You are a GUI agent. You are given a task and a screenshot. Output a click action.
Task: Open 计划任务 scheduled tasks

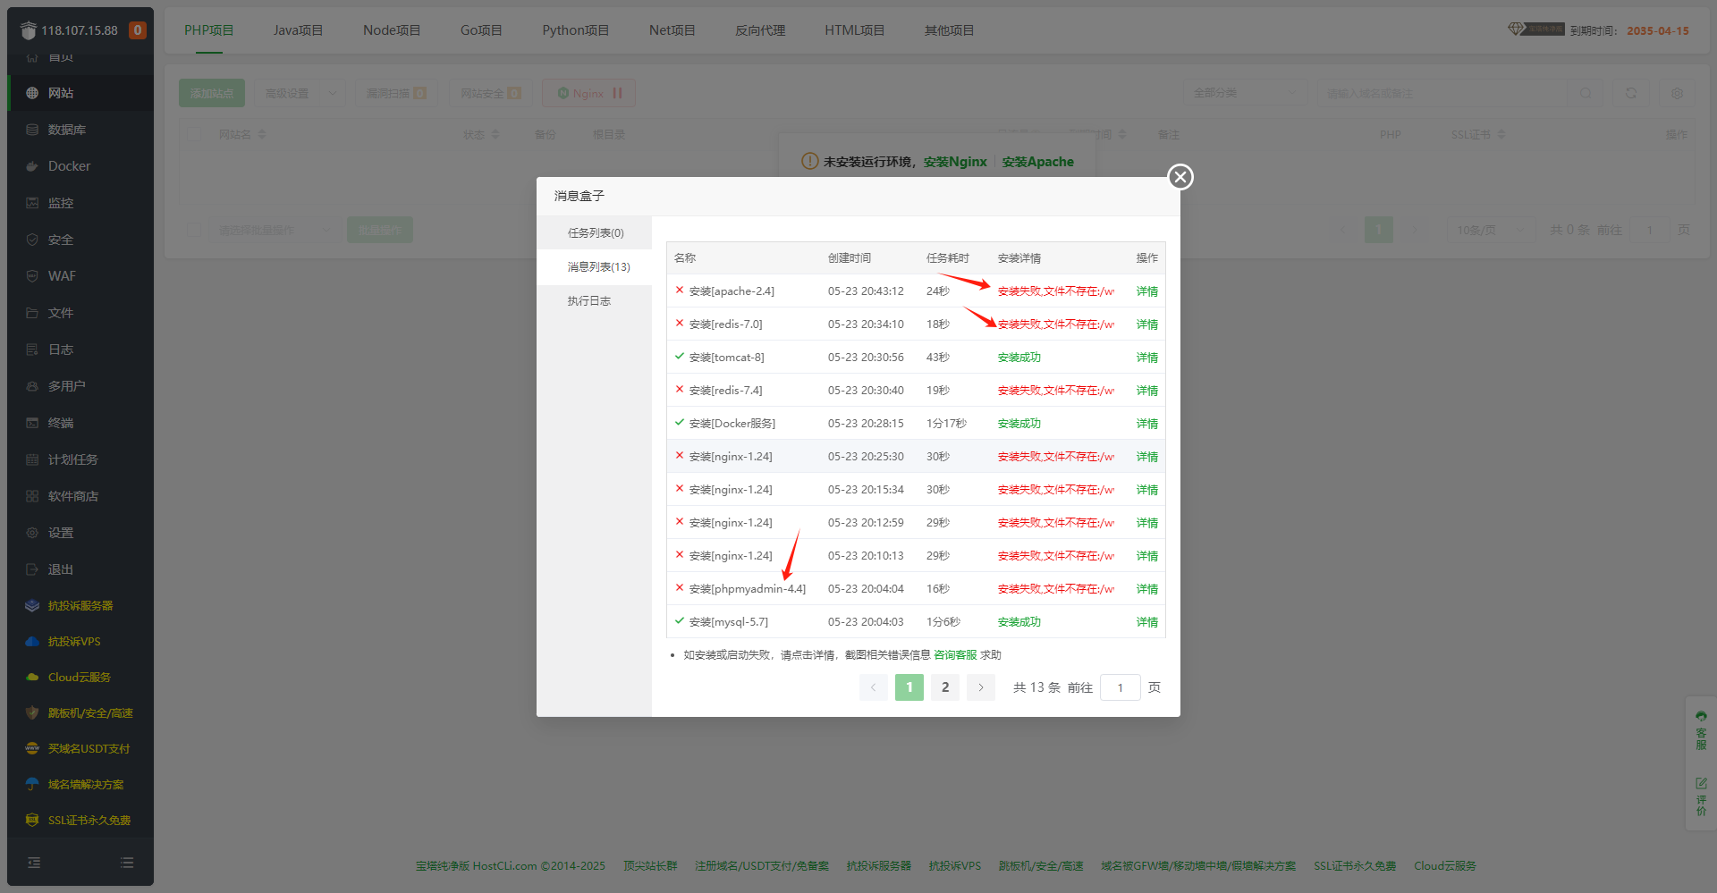[80, 459]
